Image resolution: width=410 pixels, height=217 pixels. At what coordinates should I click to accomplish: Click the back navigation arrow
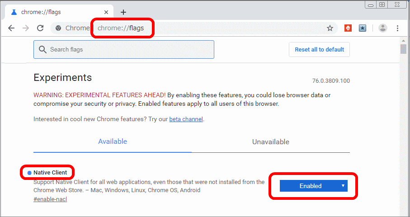pos(11,28)
